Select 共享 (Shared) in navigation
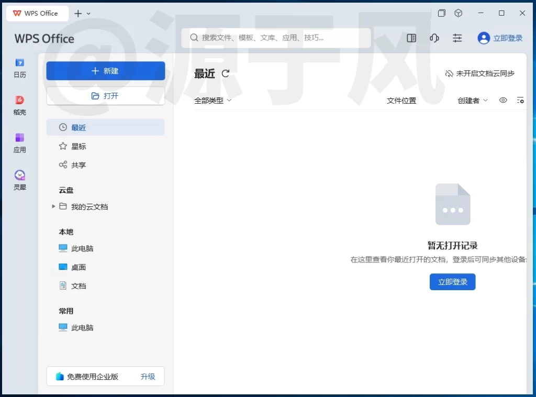536x397 pixels. 105,165
